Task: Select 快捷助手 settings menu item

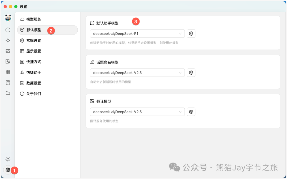Action: coord(47,73)
